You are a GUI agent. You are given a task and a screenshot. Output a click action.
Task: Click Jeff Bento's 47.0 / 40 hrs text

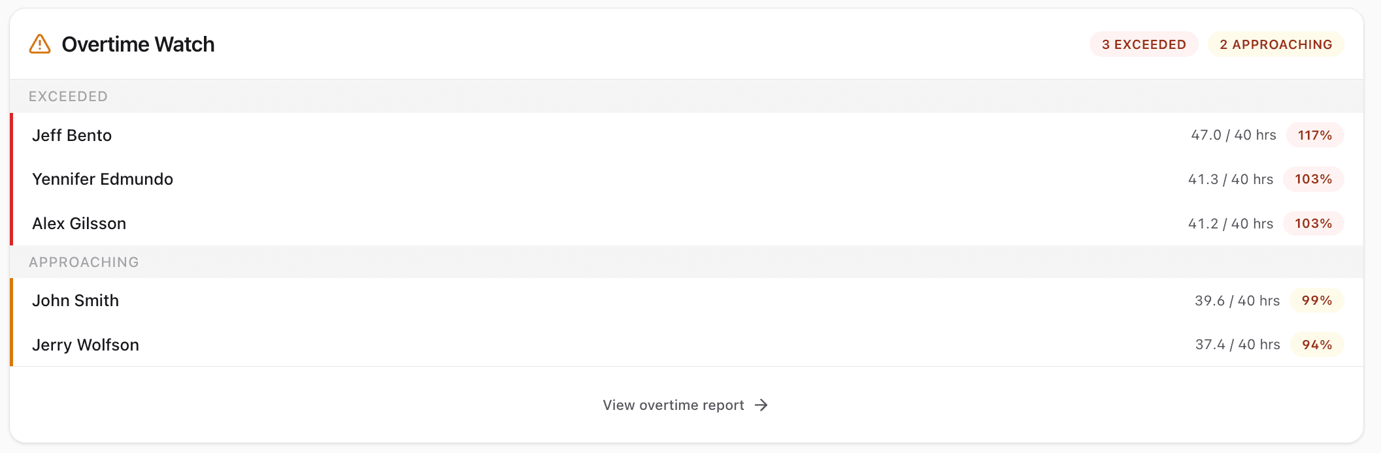(1233, 135)
